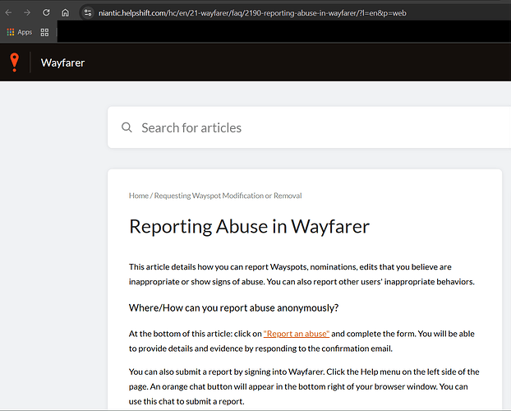Click the Where/How can you report abuse anonymously? heading
This screenshot has width=511, height=411.
tap(233, 307)
